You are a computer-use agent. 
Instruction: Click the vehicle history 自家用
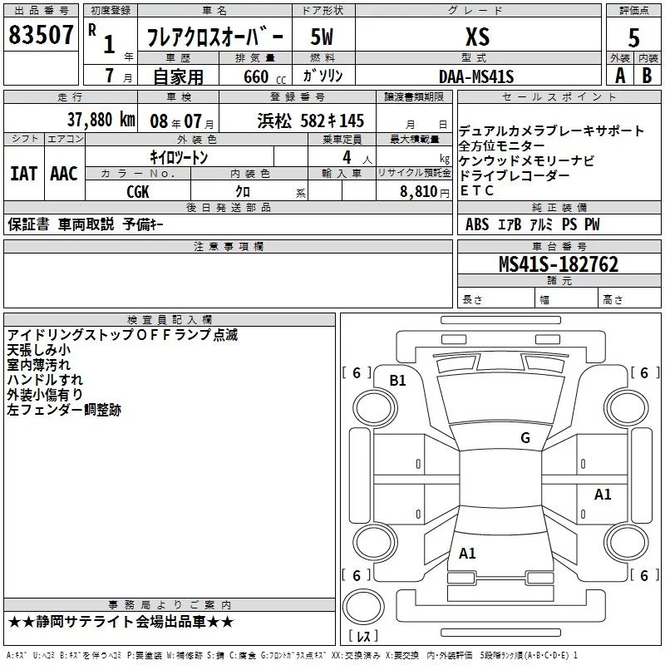[178, 76]
